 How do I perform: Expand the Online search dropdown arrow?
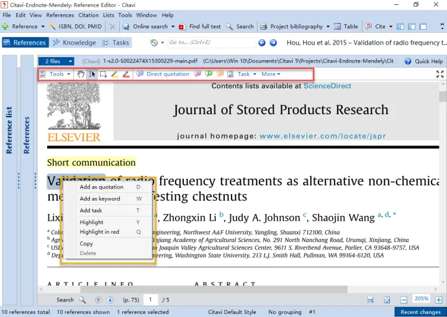[x=173, y=27]
